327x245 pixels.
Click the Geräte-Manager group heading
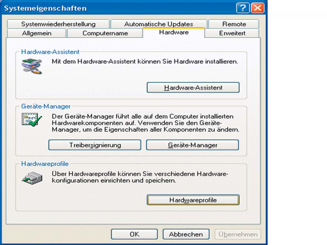tap(46, 106)
